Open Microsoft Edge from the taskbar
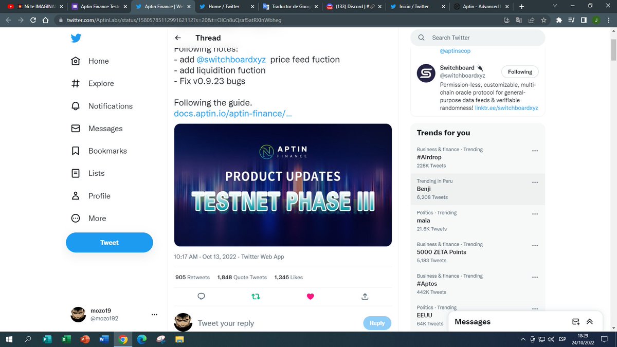617x347 pixels. (141, 339)
